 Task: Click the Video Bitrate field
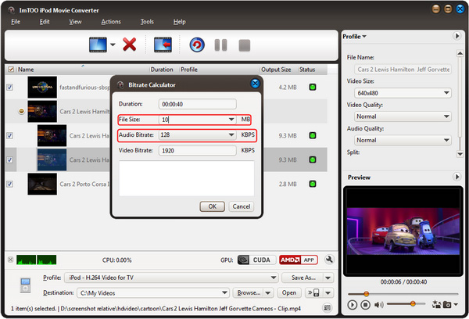pos(198,151)
